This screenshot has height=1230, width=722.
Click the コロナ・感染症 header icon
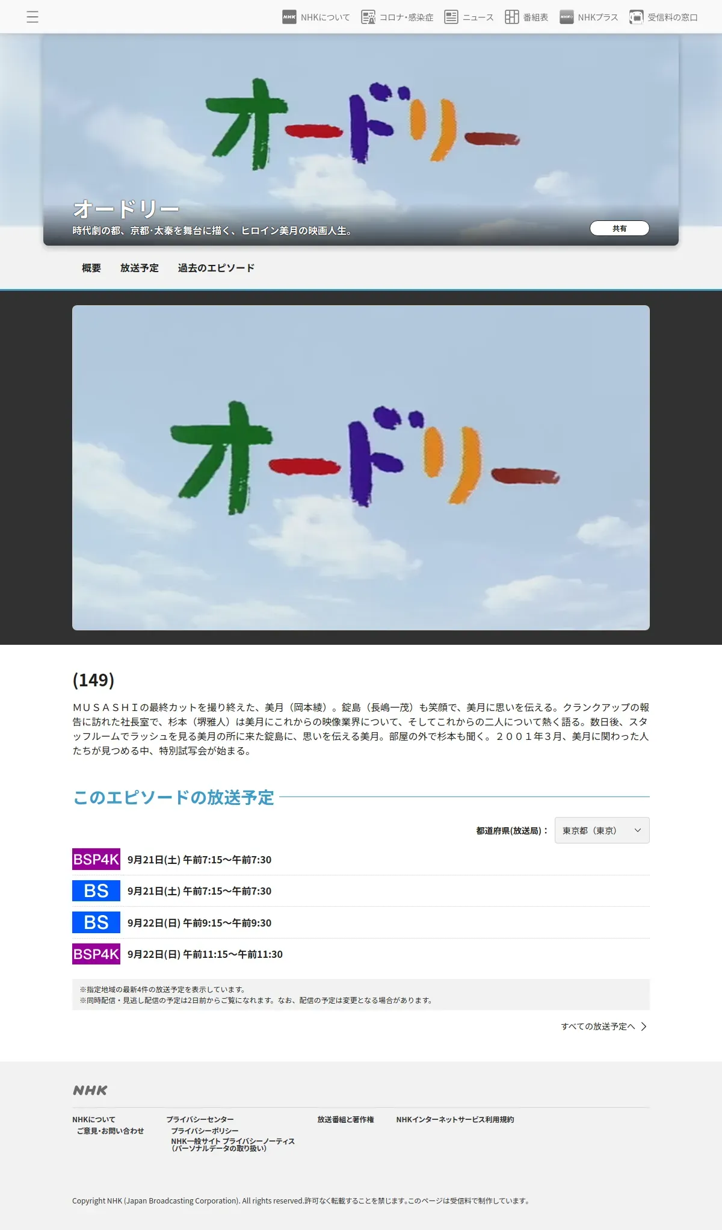click(x=368, y=17)
